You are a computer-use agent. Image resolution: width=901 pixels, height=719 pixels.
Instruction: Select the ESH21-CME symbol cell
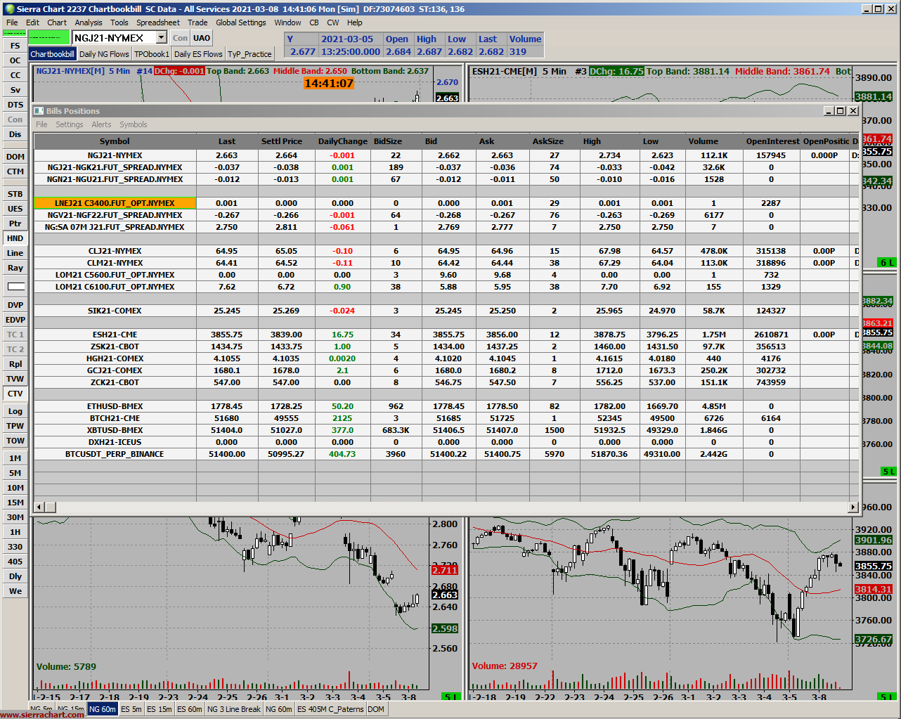point(115,335)
